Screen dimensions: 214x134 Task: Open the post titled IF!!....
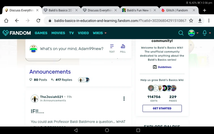tap(37, 111)
